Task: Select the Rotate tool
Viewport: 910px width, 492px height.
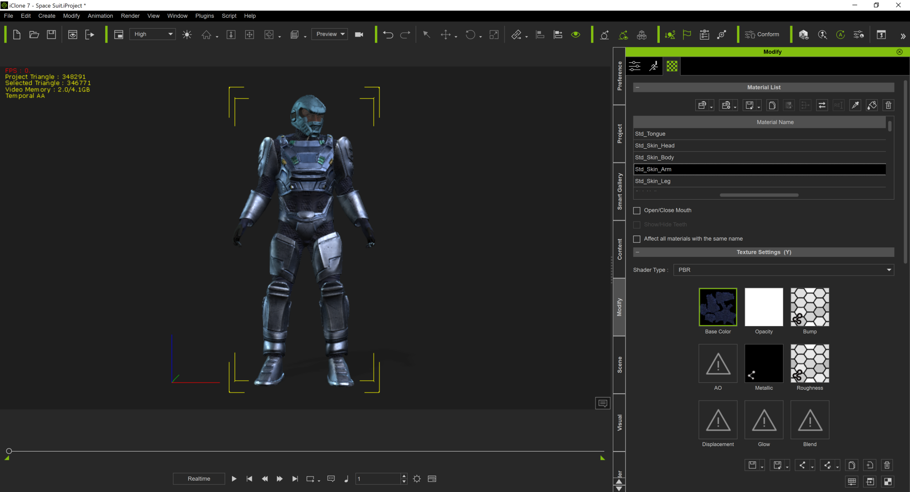Action: (470, 35)
